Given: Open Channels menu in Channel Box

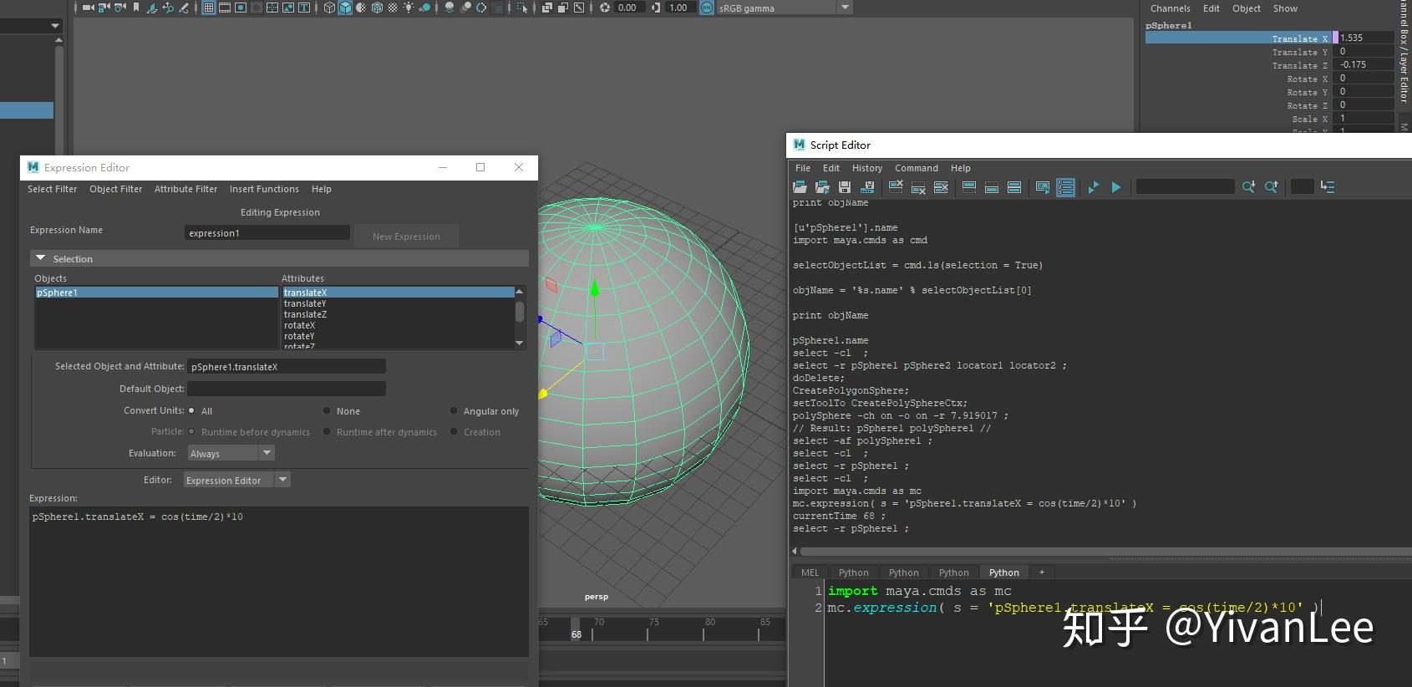Looking at the screenshot, I should [x=1170, y=8].
